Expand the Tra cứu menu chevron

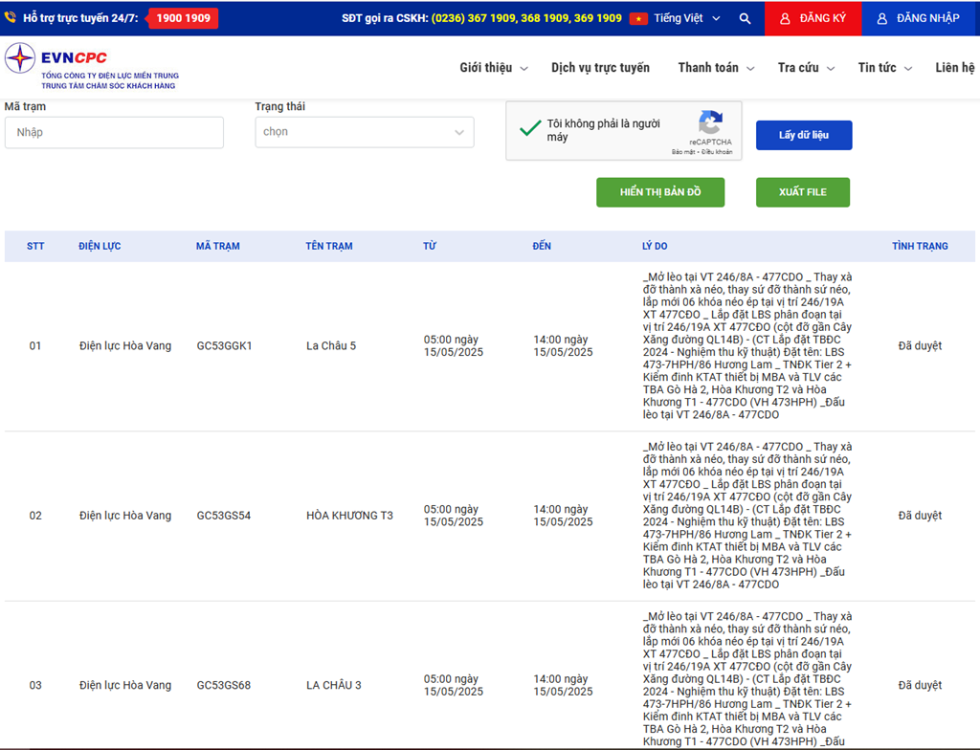pos(831,68)
